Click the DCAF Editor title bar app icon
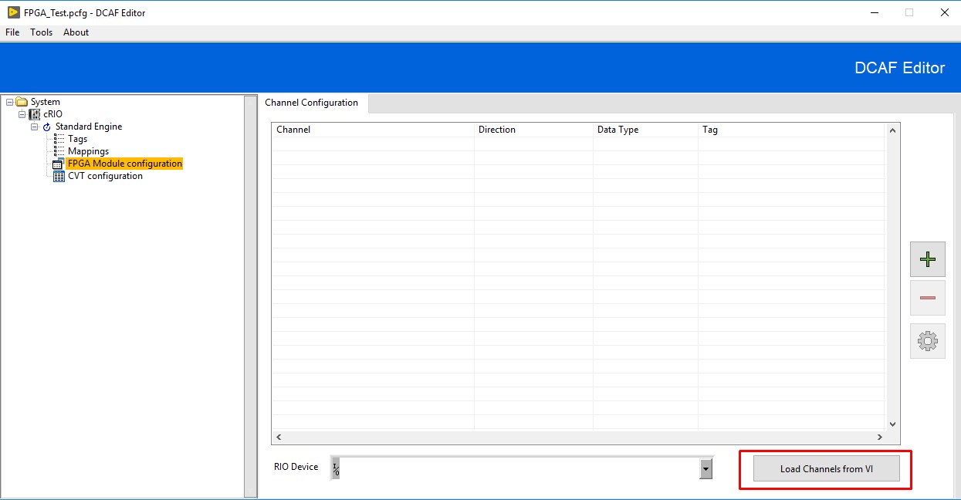Viewport: 961px width, 500px height. coord(14,12)
